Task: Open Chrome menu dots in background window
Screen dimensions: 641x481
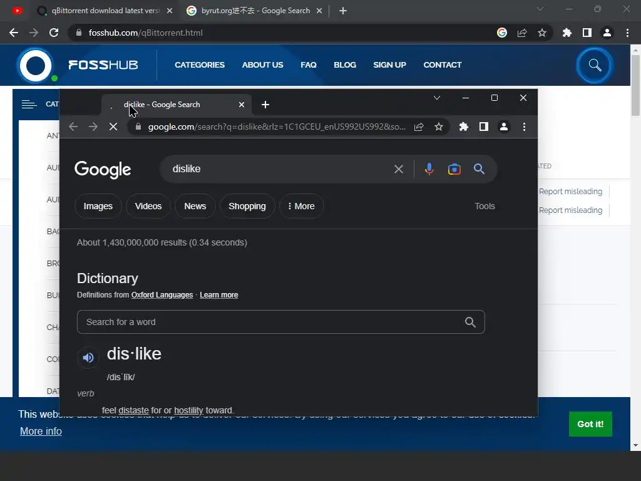Action: (627, 33)
